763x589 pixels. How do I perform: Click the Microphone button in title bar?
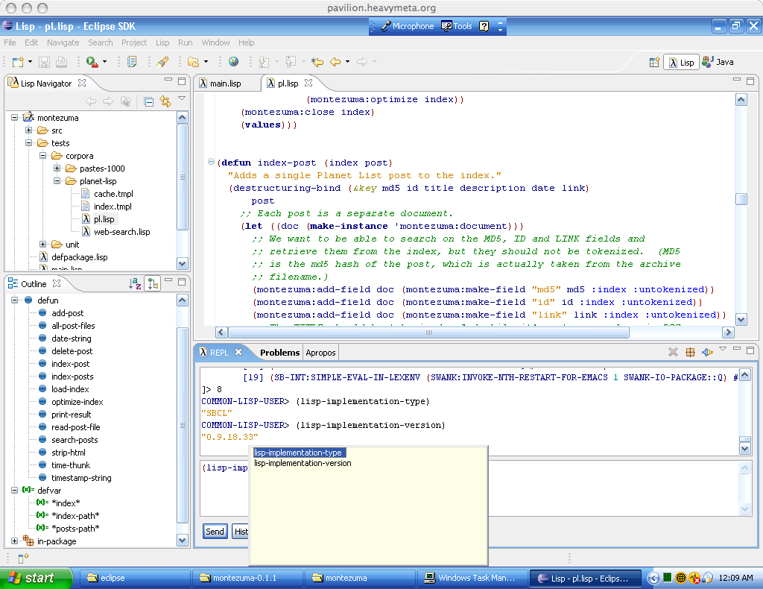click(x=408, y=26)
